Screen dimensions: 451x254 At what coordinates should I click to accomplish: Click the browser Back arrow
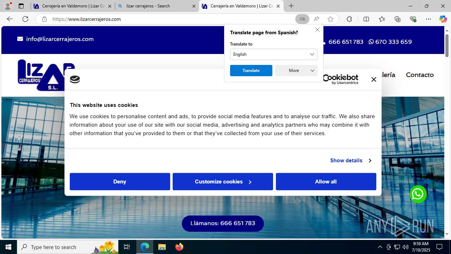tap(10, 19)
